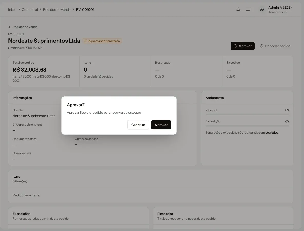Click the Administrador role text

click(x=278, y=12)
